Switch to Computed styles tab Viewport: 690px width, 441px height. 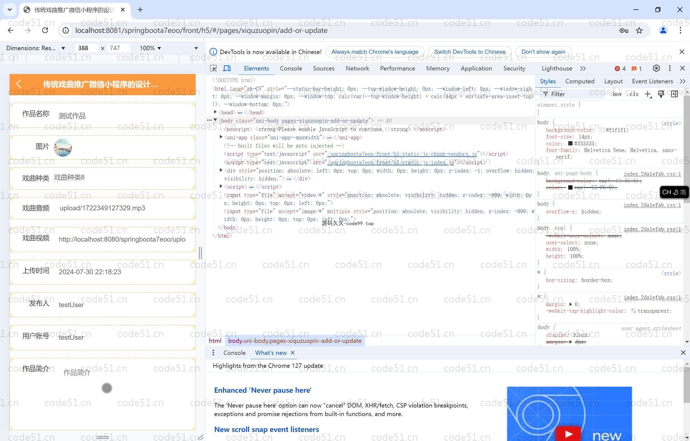click(580, 81)
